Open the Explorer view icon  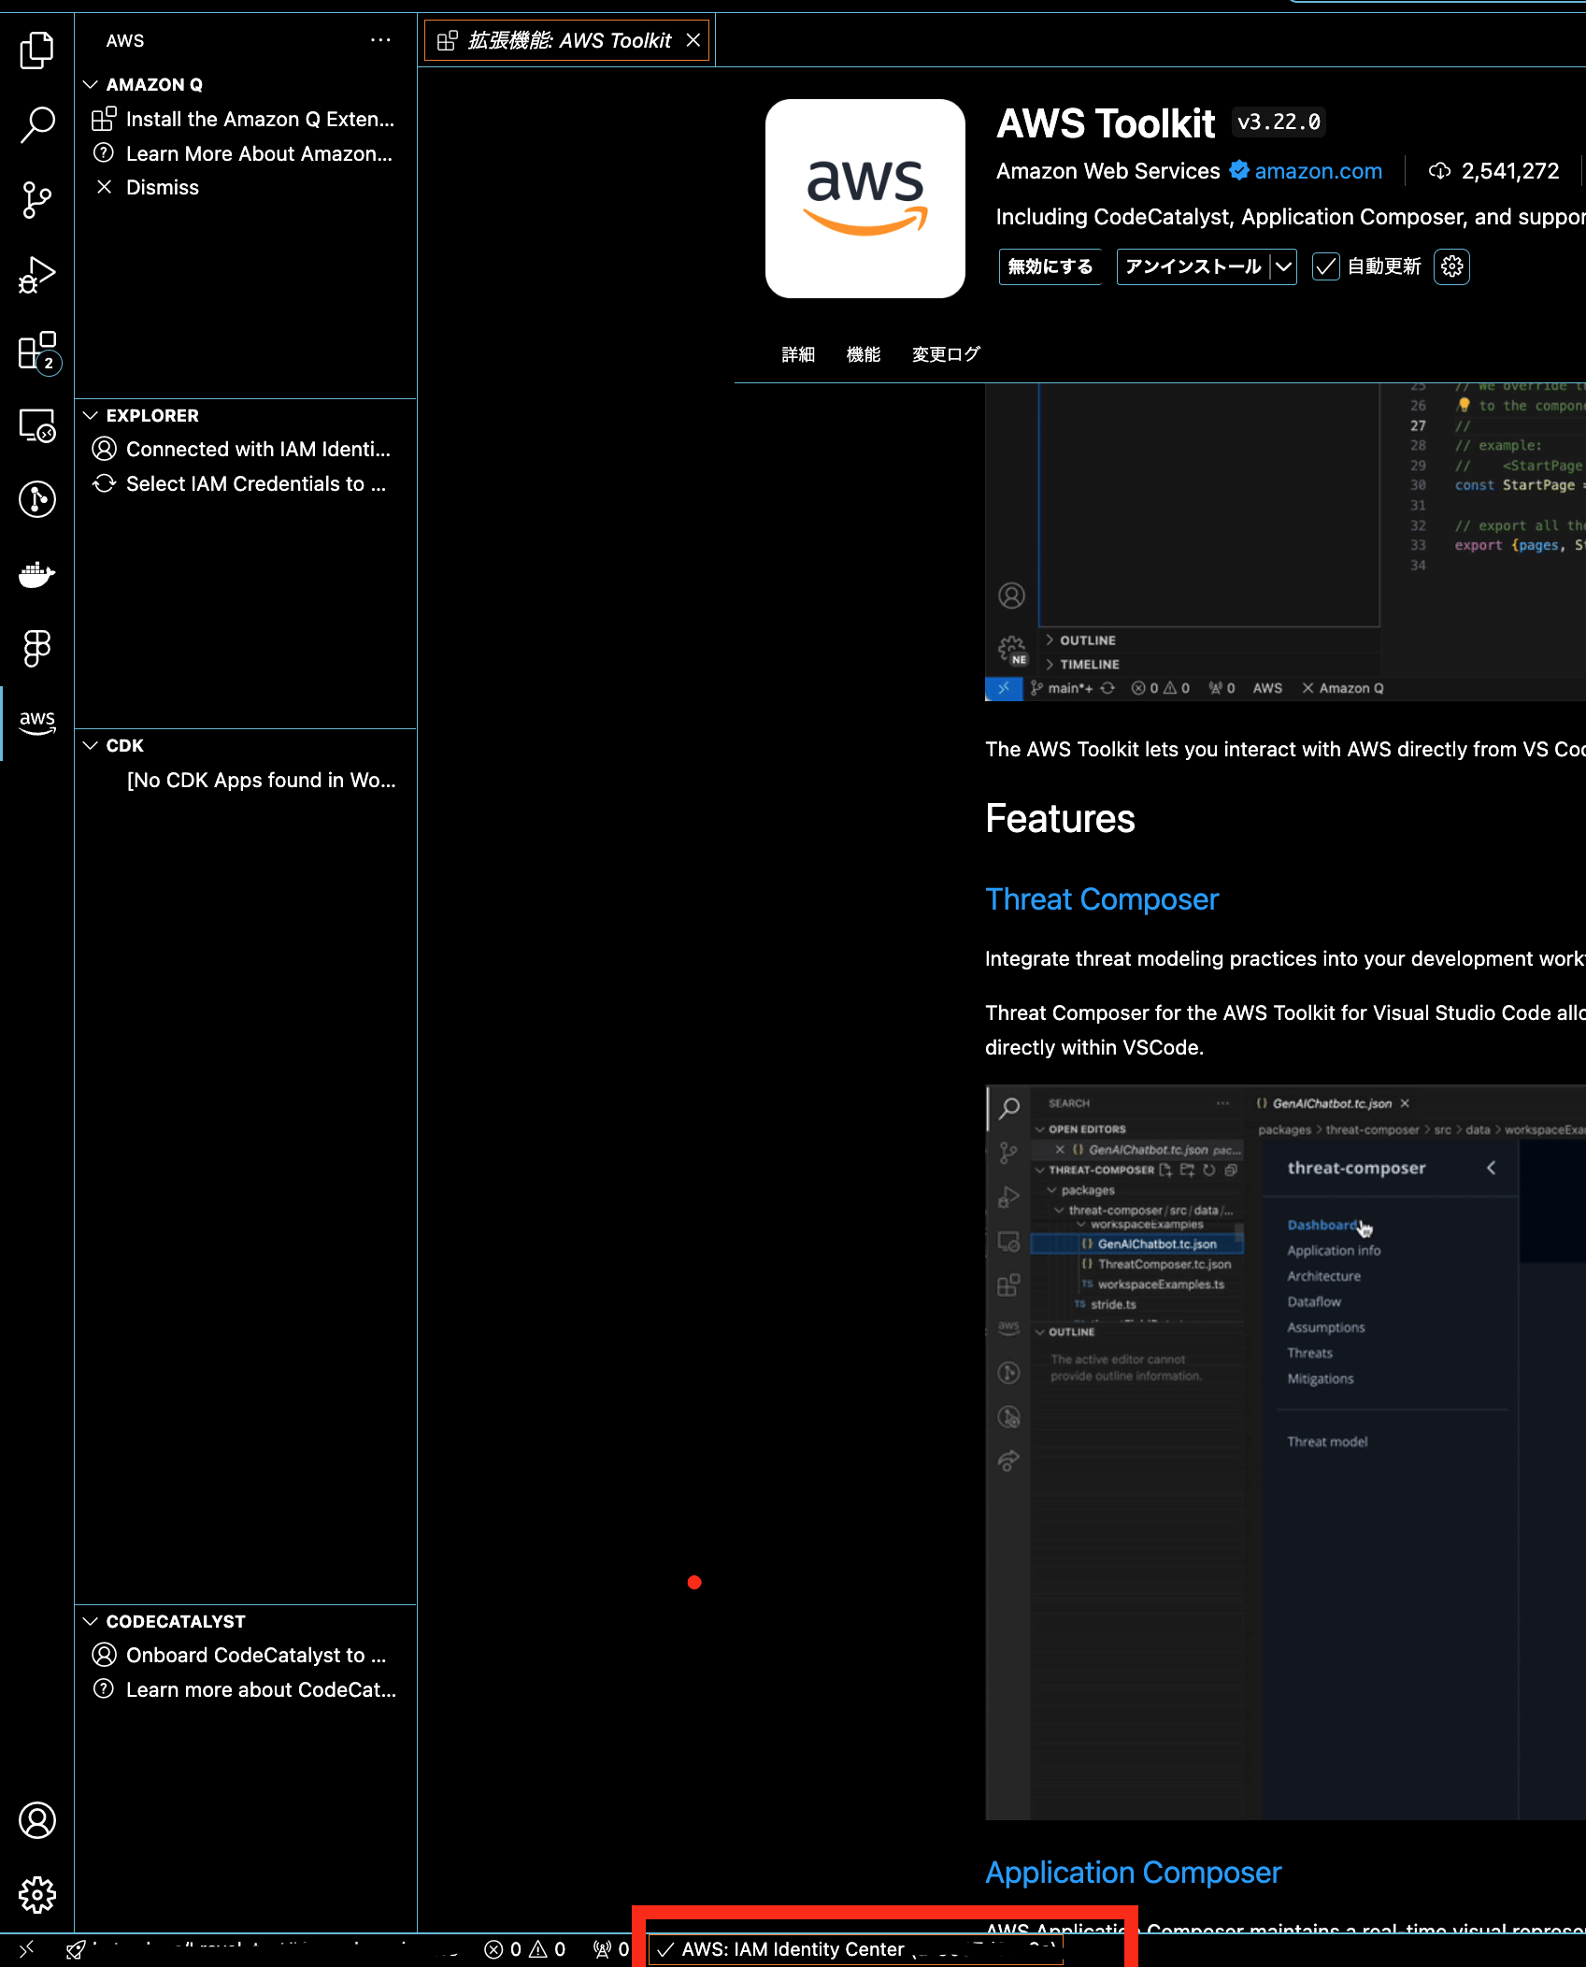37,50
